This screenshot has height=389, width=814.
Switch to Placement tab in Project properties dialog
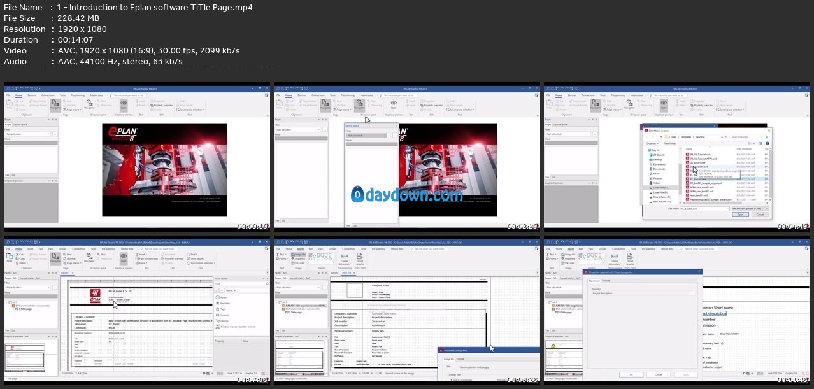coord(594,281)
